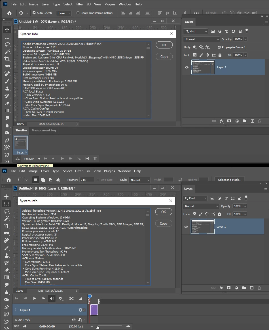Toggle mute audio playback button in video timeline
269x330 pixels.
52,299
